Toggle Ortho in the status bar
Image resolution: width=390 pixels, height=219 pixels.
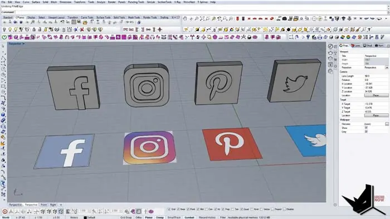click(x=138, y=217)
